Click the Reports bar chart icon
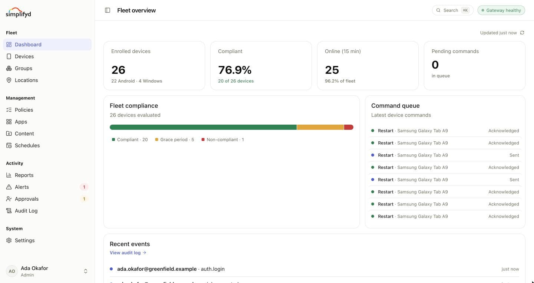 tap(9, 175)
